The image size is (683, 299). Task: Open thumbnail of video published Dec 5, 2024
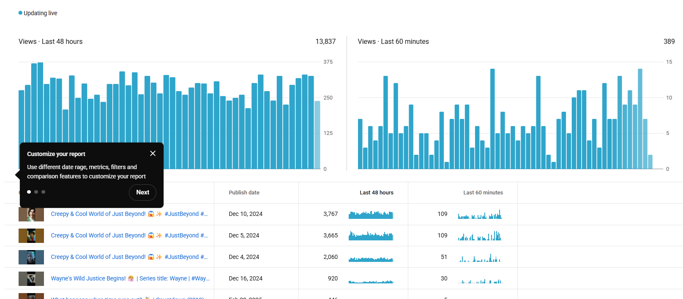click(x=31, y=236)
